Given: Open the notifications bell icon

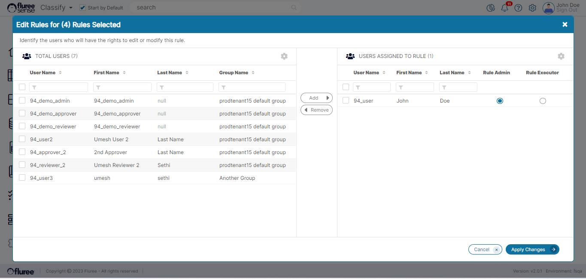Looking at the screenshot, I should (x=505, y=8).
